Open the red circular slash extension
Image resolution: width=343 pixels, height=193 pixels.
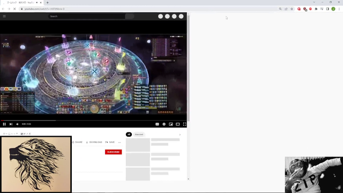click(299, 9)
